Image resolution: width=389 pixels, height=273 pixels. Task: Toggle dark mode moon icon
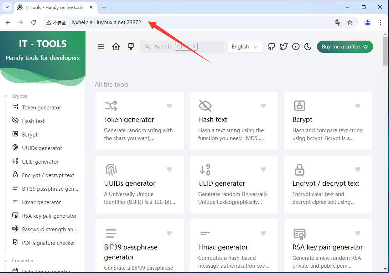pyautogui.click(x=308, y=47)
